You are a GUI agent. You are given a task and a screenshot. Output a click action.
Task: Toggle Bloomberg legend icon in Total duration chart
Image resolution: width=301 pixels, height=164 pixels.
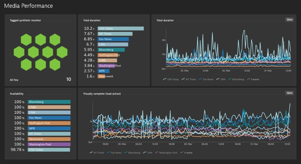coord(230,79)
